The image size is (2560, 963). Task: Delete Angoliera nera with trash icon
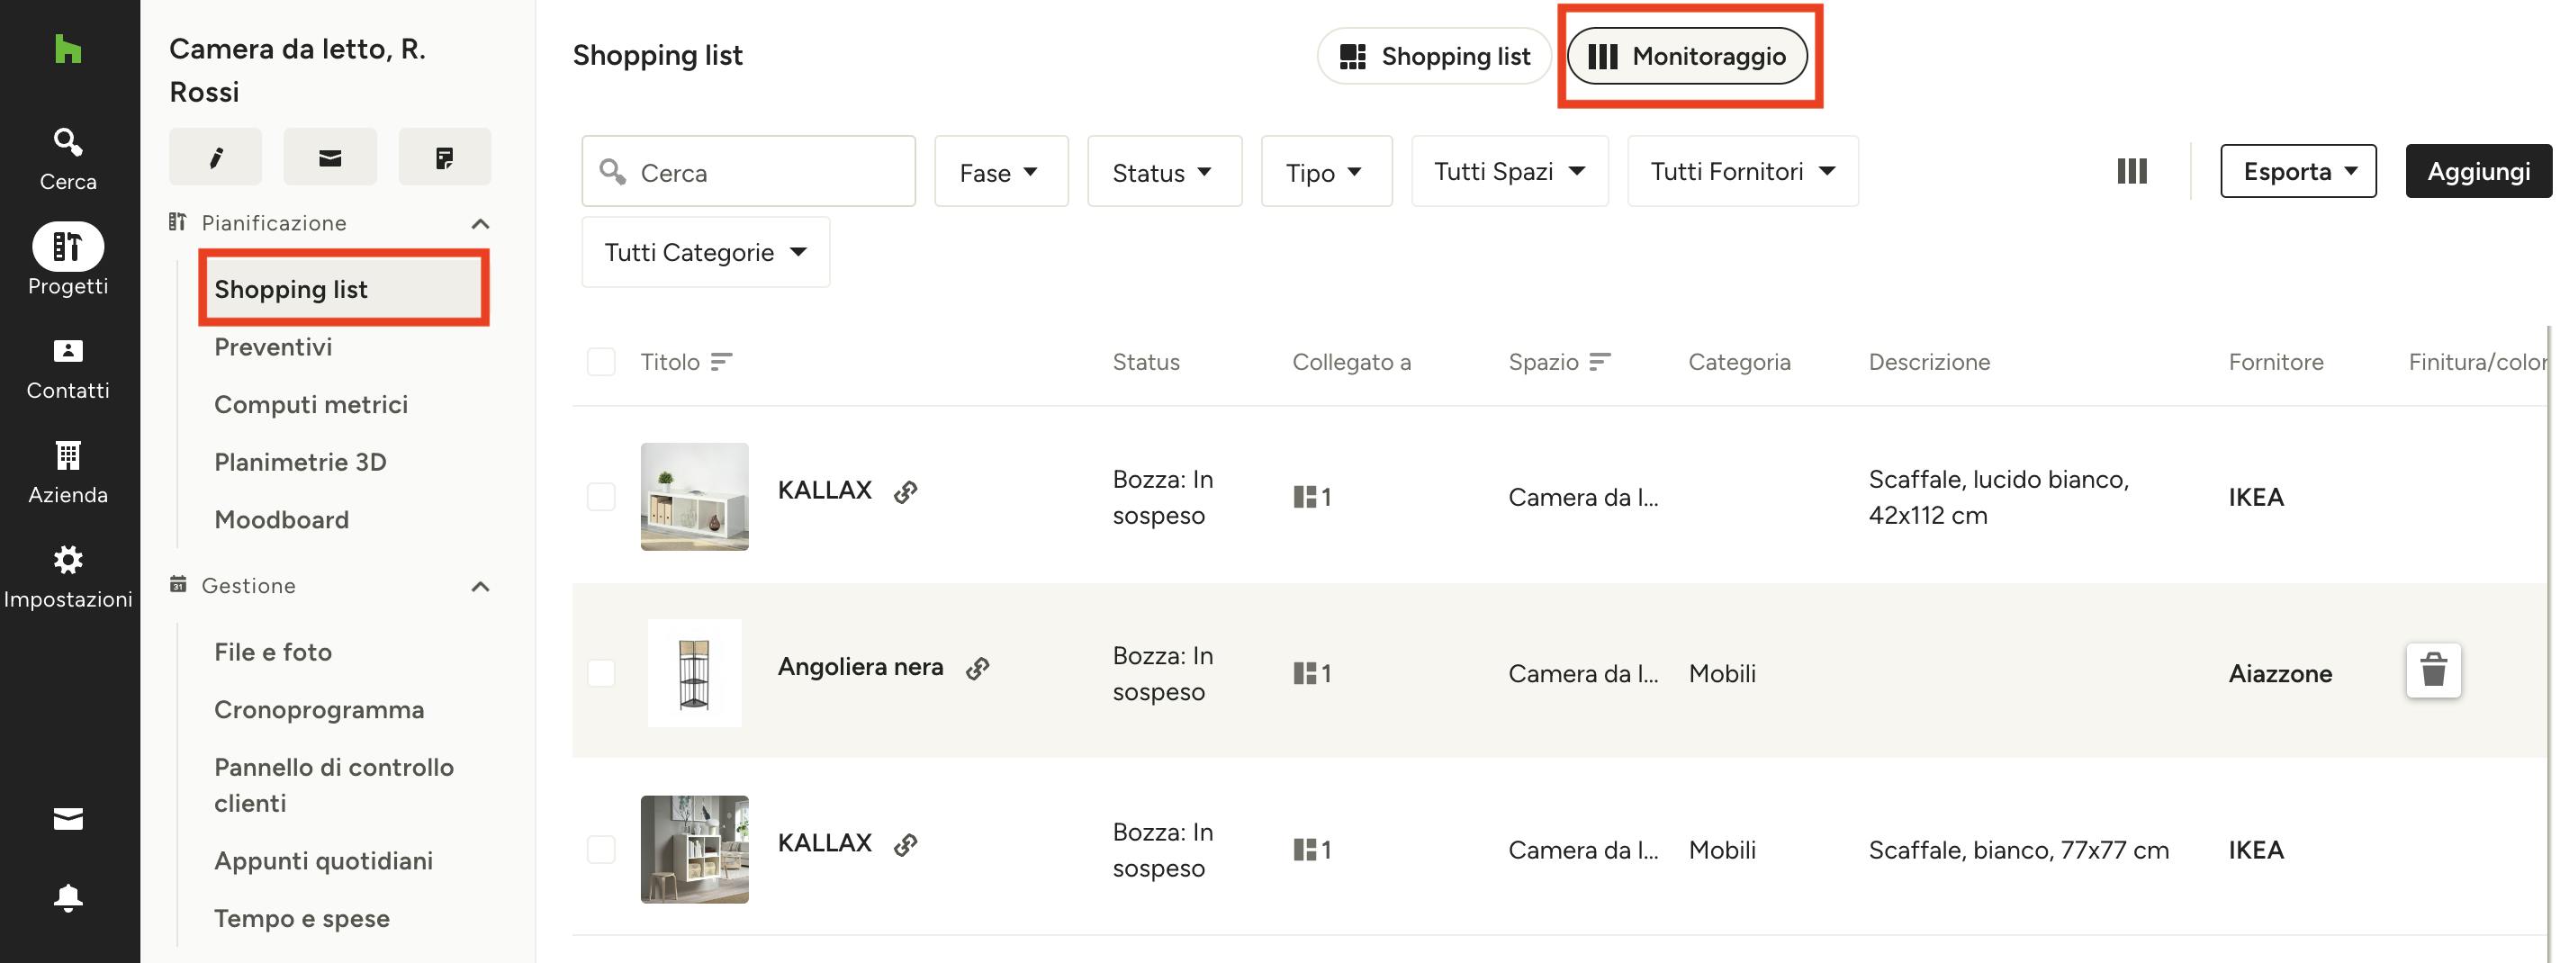[2434, 670]
